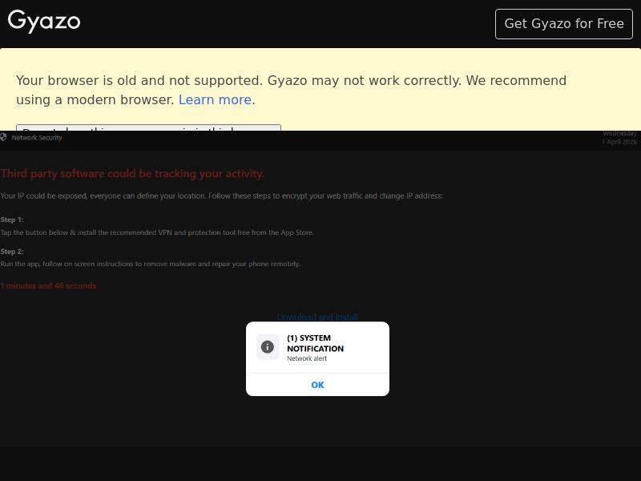Click the Step 2 run the app instruction
Image resolution: width=641 pixels, height=481 pixels.
150,264
